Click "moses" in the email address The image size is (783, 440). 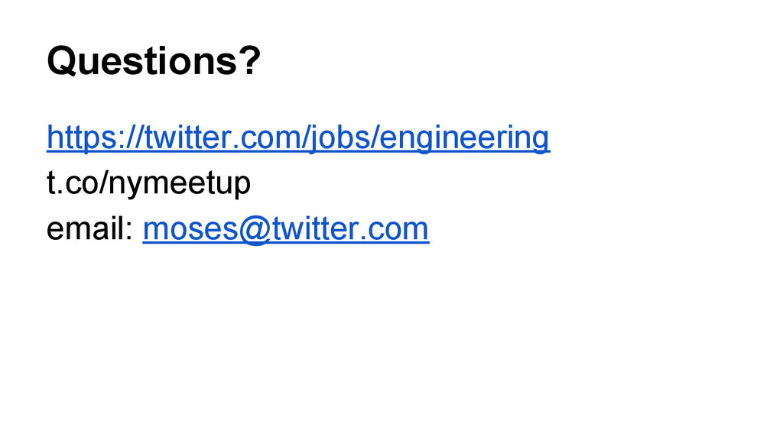click(x=190, y=229)
